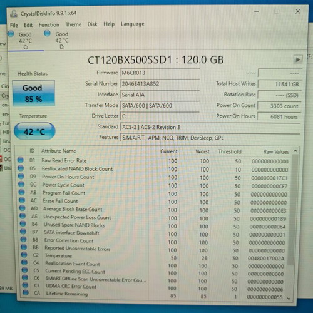
Task: Click the blue status orb for disk C:
Action: (x=11, y=34)
